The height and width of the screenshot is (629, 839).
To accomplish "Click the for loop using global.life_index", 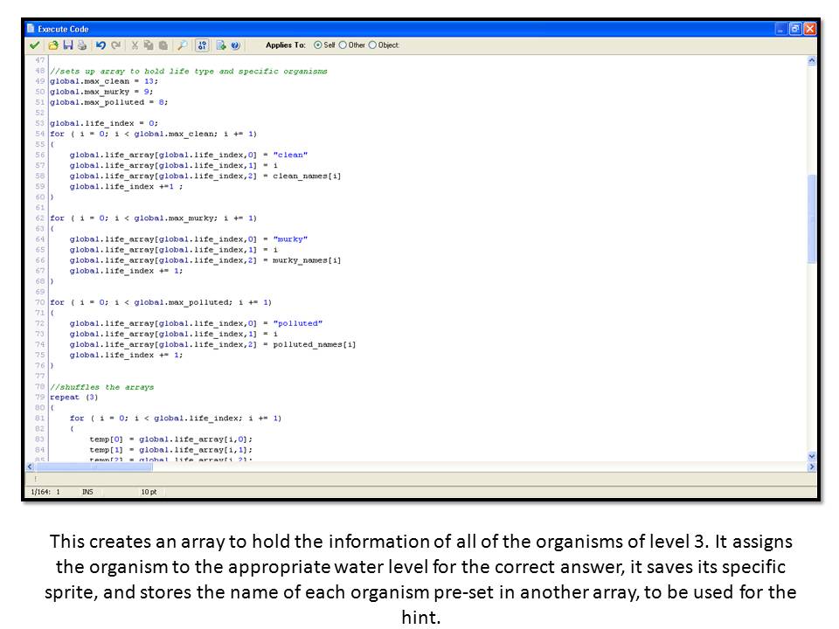I will [176, 418].
